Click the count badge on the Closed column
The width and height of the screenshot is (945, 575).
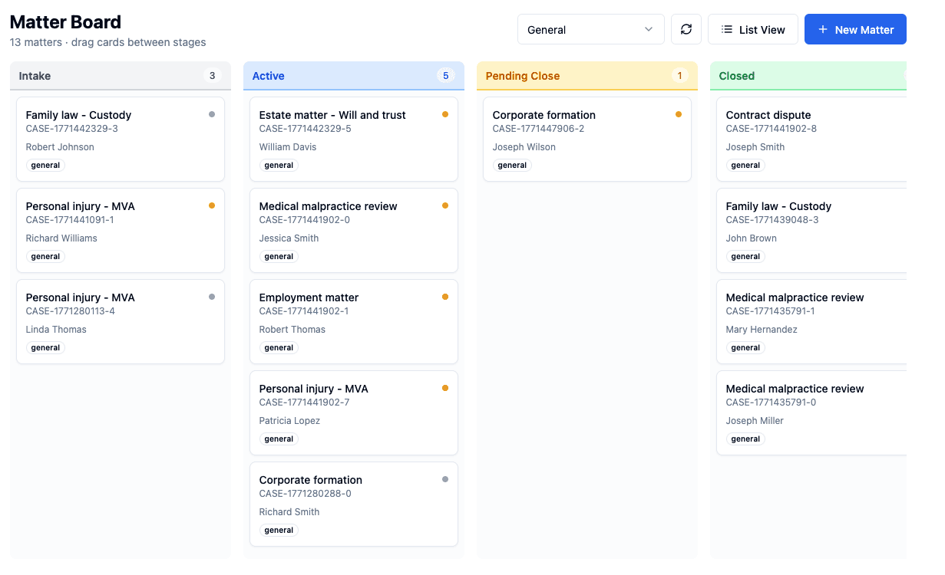pos(904,76)
